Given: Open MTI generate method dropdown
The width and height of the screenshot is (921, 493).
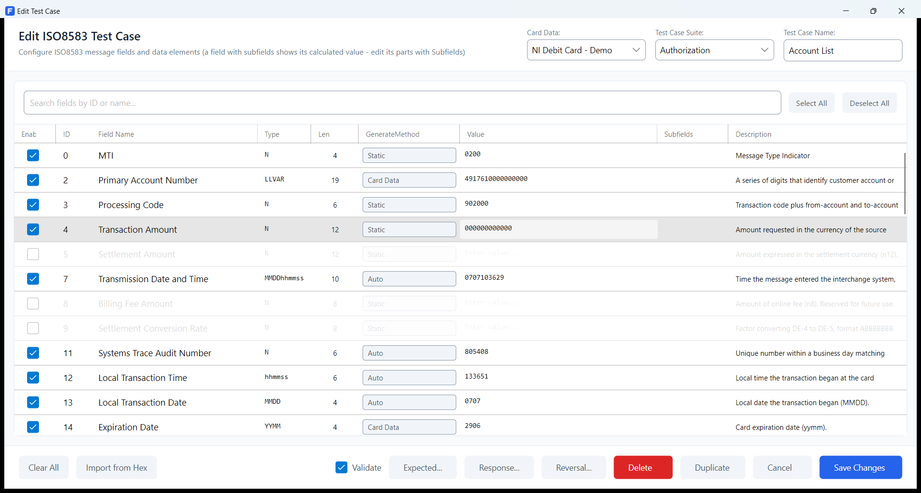Looking at the screenshot, I should coord(409,155).
